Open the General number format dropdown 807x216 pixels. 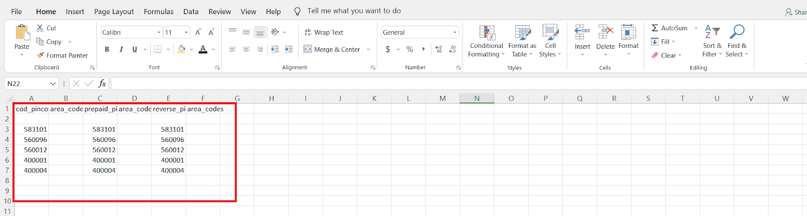(x=454, y=32)
